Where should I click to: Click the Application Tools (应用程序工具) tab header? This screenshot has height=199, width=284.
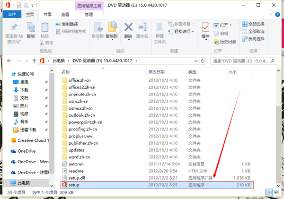pyautogui.click(x=89, y=6)
